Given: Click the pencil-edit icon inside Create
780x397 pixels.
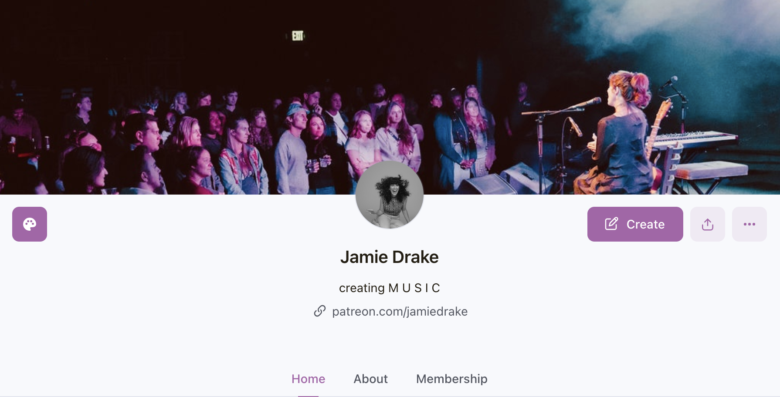Looking at the screenshot, I should coord(611,224).
